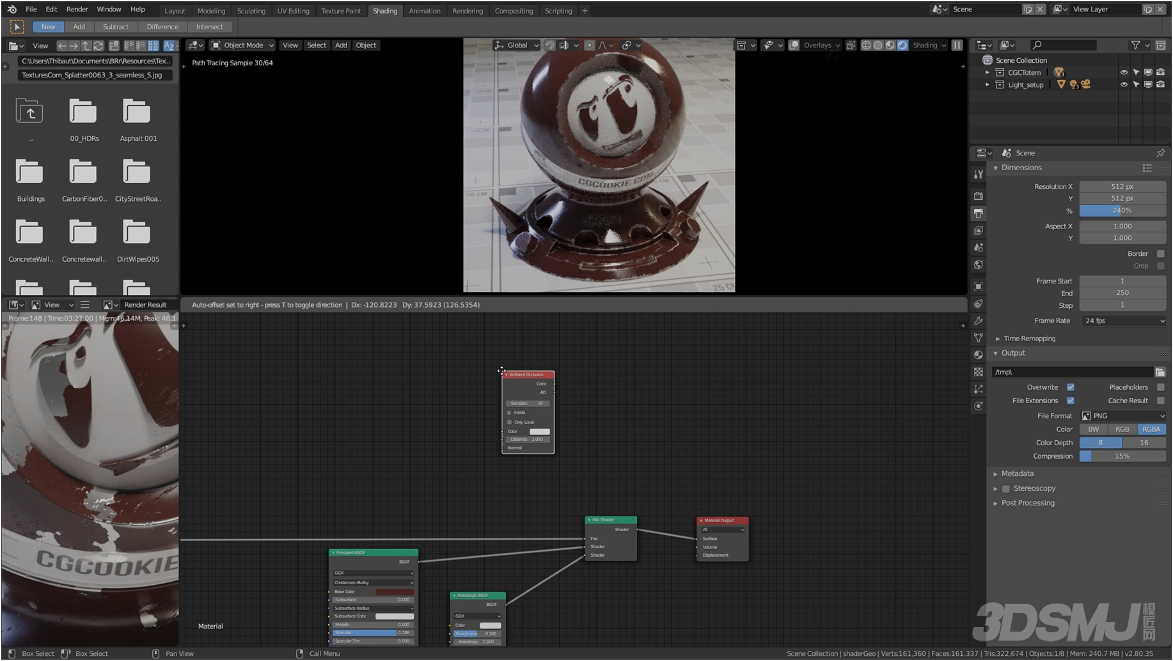Click the Subtract selection mode button
Screen dimensions: 1173x661
click(116, 27)
